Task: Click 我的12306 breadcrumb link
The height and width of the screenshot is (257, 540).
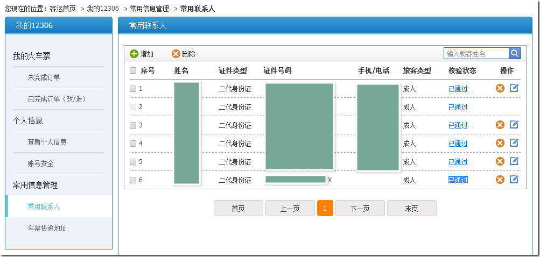Action: pos(103,9)
